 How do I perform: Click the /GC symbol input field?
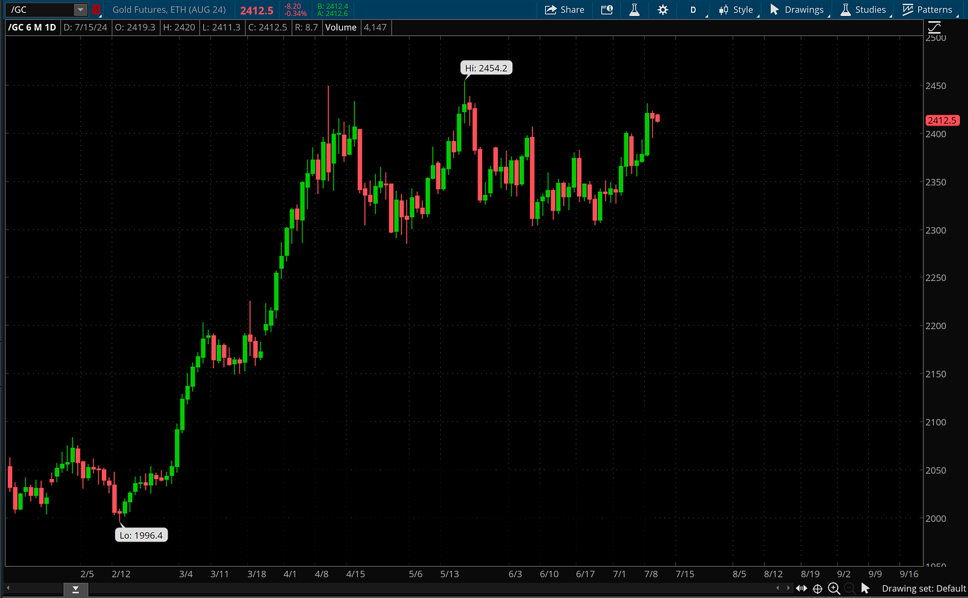point(40,10)
